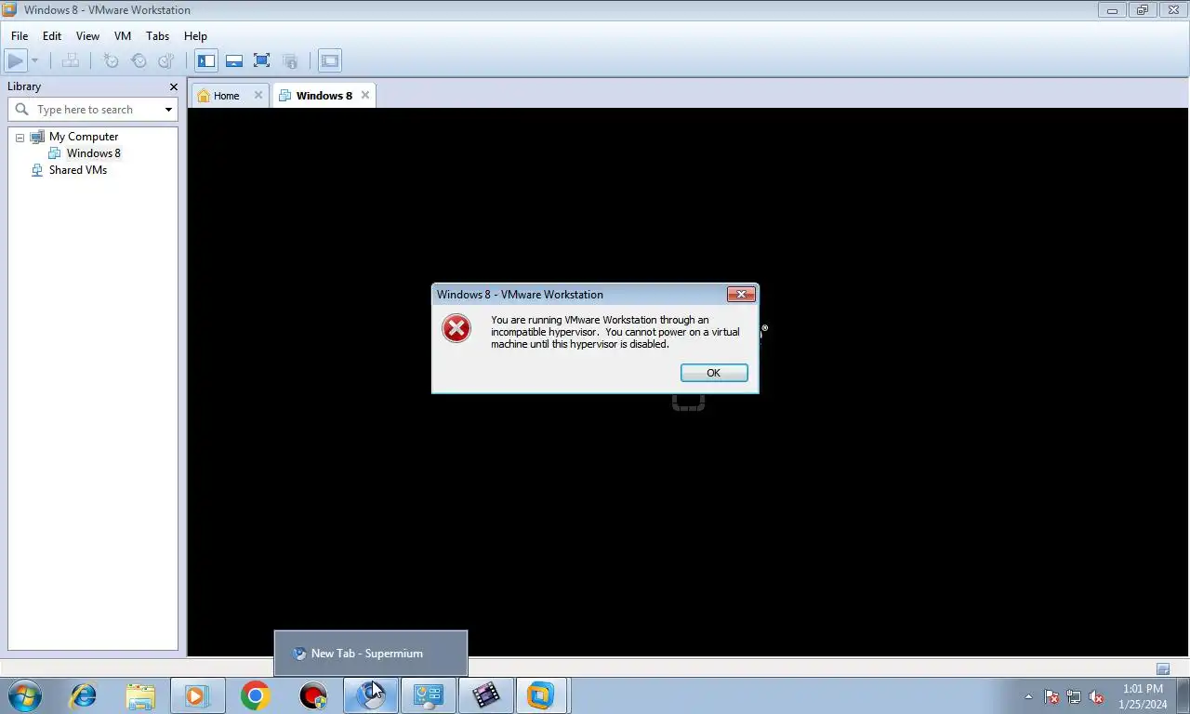The width and height of the screenshot is (1190, 714).
Task: Click the Library search input field
Action: click(93, 110)
